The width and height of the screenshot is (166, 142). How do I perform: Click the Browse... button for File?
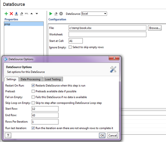pos(155,28)
